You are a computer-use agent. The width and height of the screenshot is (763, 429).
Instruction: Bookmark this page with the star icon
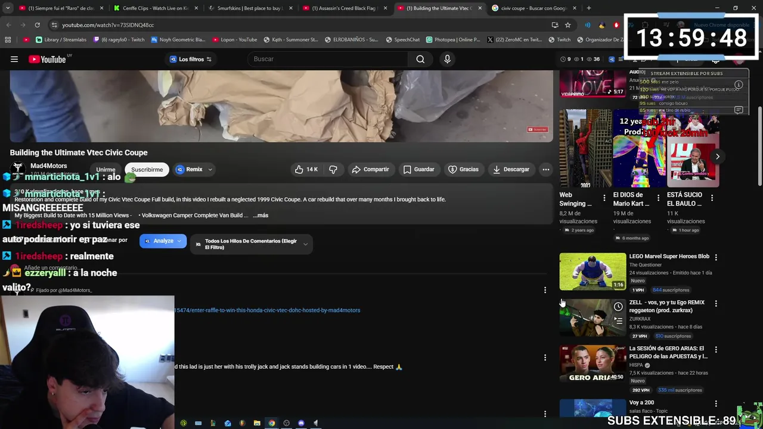tap(568, 25)
